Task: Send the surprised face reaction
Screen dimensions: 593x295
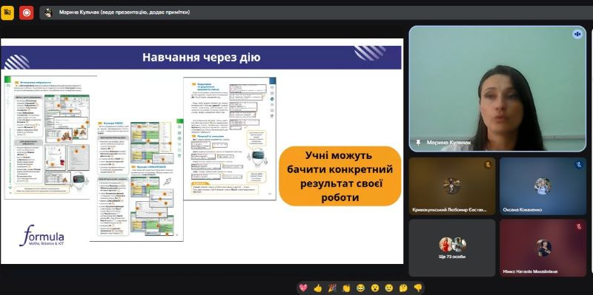Action: [375, 288]
